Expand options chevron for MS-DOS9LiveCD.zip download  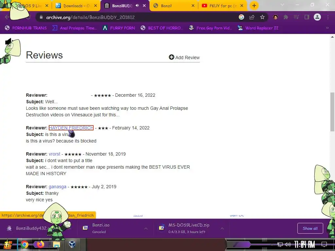pos(222,228)
